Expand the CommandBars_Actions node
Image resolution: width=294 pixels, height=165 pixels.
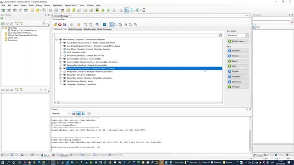(61, 62)
